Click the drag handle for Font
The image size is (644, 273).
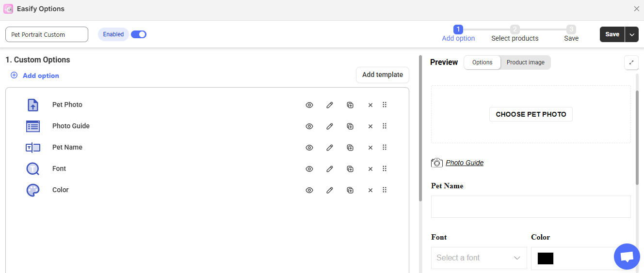tap(385, 168)
